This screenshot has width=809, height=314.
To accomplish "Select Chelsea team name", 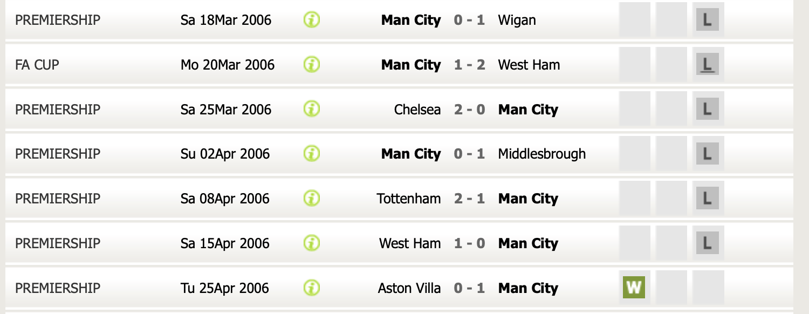I will (417, 110).
